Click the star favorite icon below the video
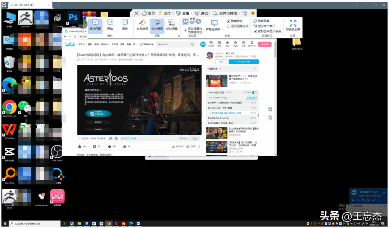 point(109,147)
